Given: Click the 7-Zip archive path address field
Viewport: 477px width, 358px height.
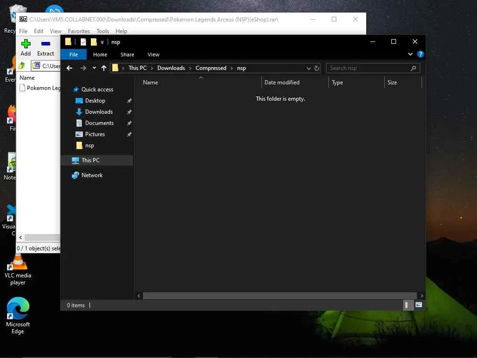Looking at the screenshot, I should [x=46, y=66].
